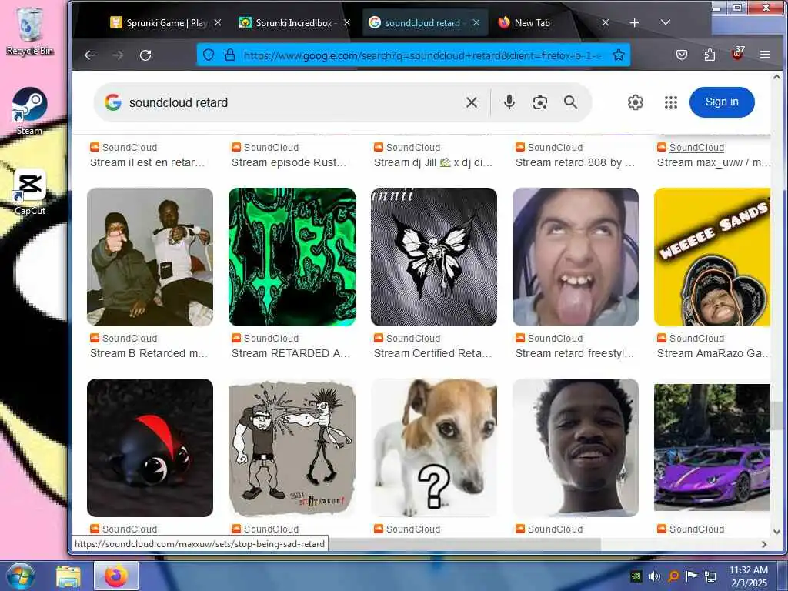Screen dimensions: 788x591
Task: Open the Firefox hamburger application menu
Action: pos(765,55)
